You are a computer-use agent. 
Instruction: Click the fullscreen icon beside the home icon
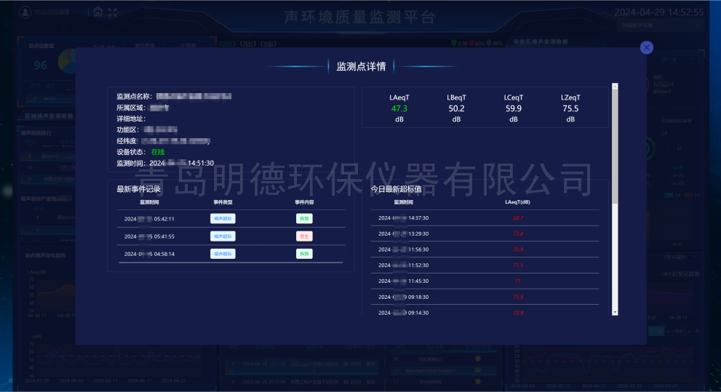112,12
